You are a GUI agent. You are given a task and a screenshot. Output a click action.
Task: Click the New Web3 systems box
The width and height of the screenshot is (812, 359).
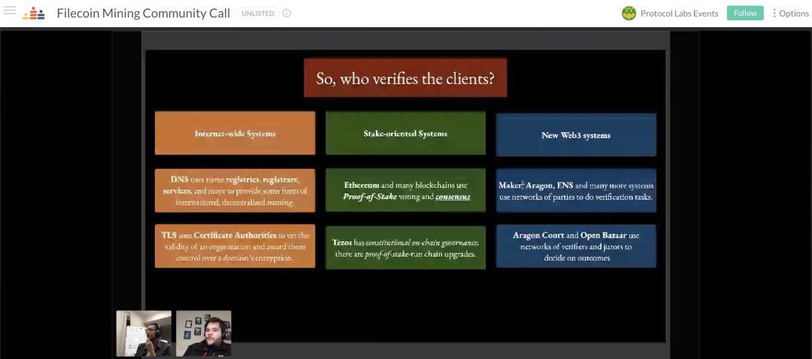(x=576, y=135)
